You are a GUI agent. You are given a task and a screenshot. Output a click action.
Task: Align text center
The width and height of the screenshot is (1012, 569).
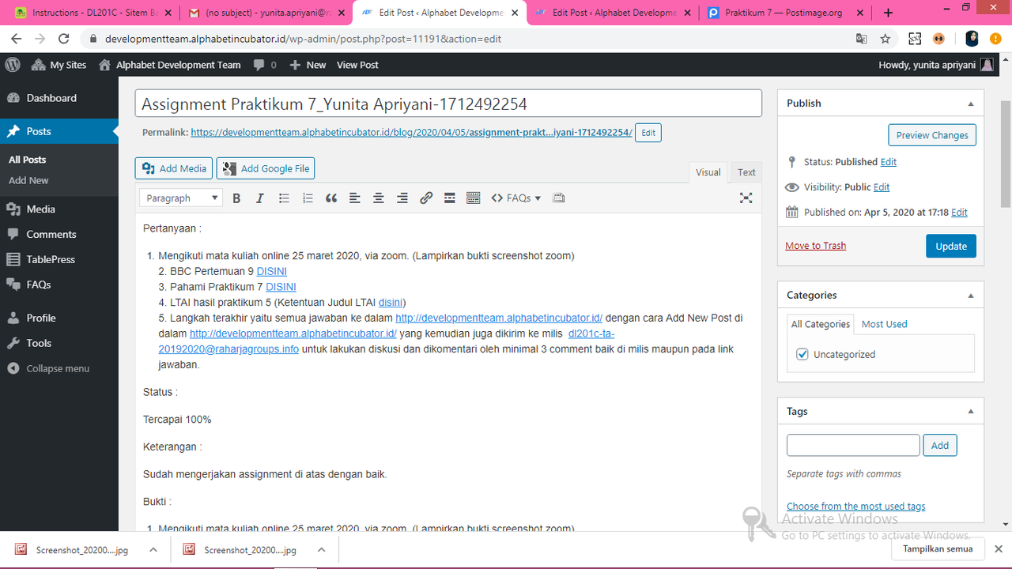(x=379, y=198)
